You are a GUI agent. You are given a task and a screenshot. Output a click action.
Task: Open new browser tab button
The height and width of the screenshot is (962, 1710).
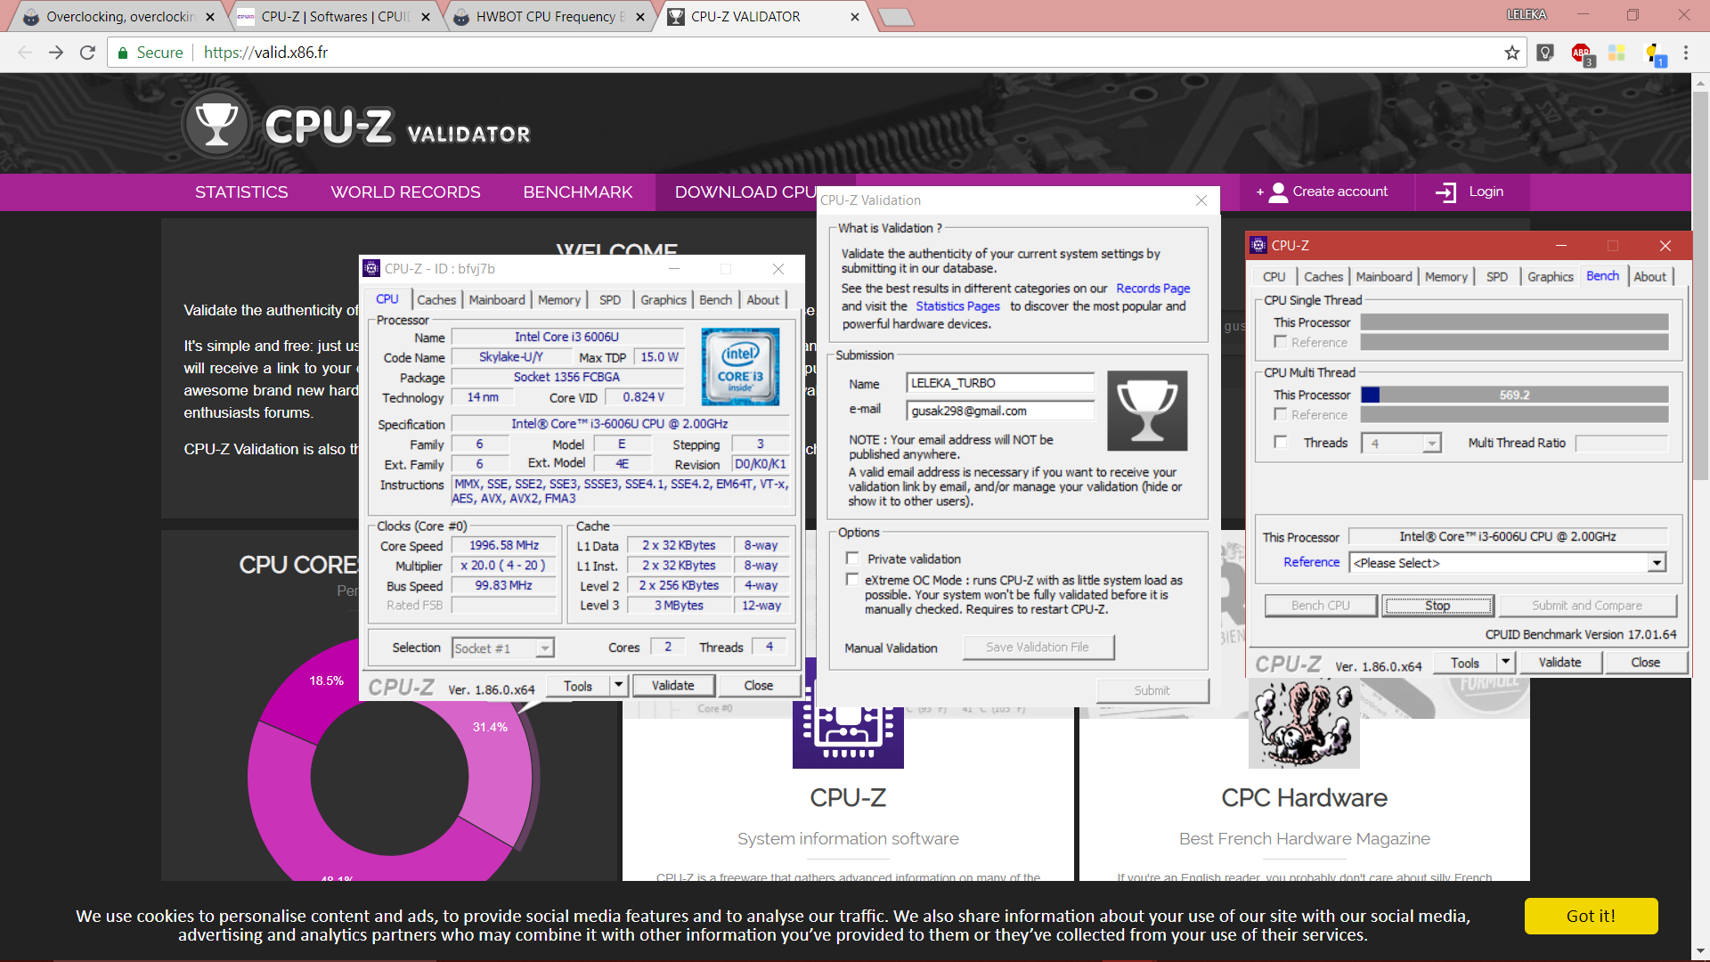(x=895, y=17)
